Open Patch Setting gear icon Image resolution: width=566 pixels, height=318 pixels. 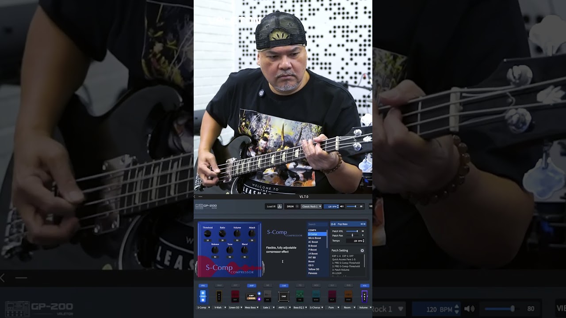click(x=362, y=250)
